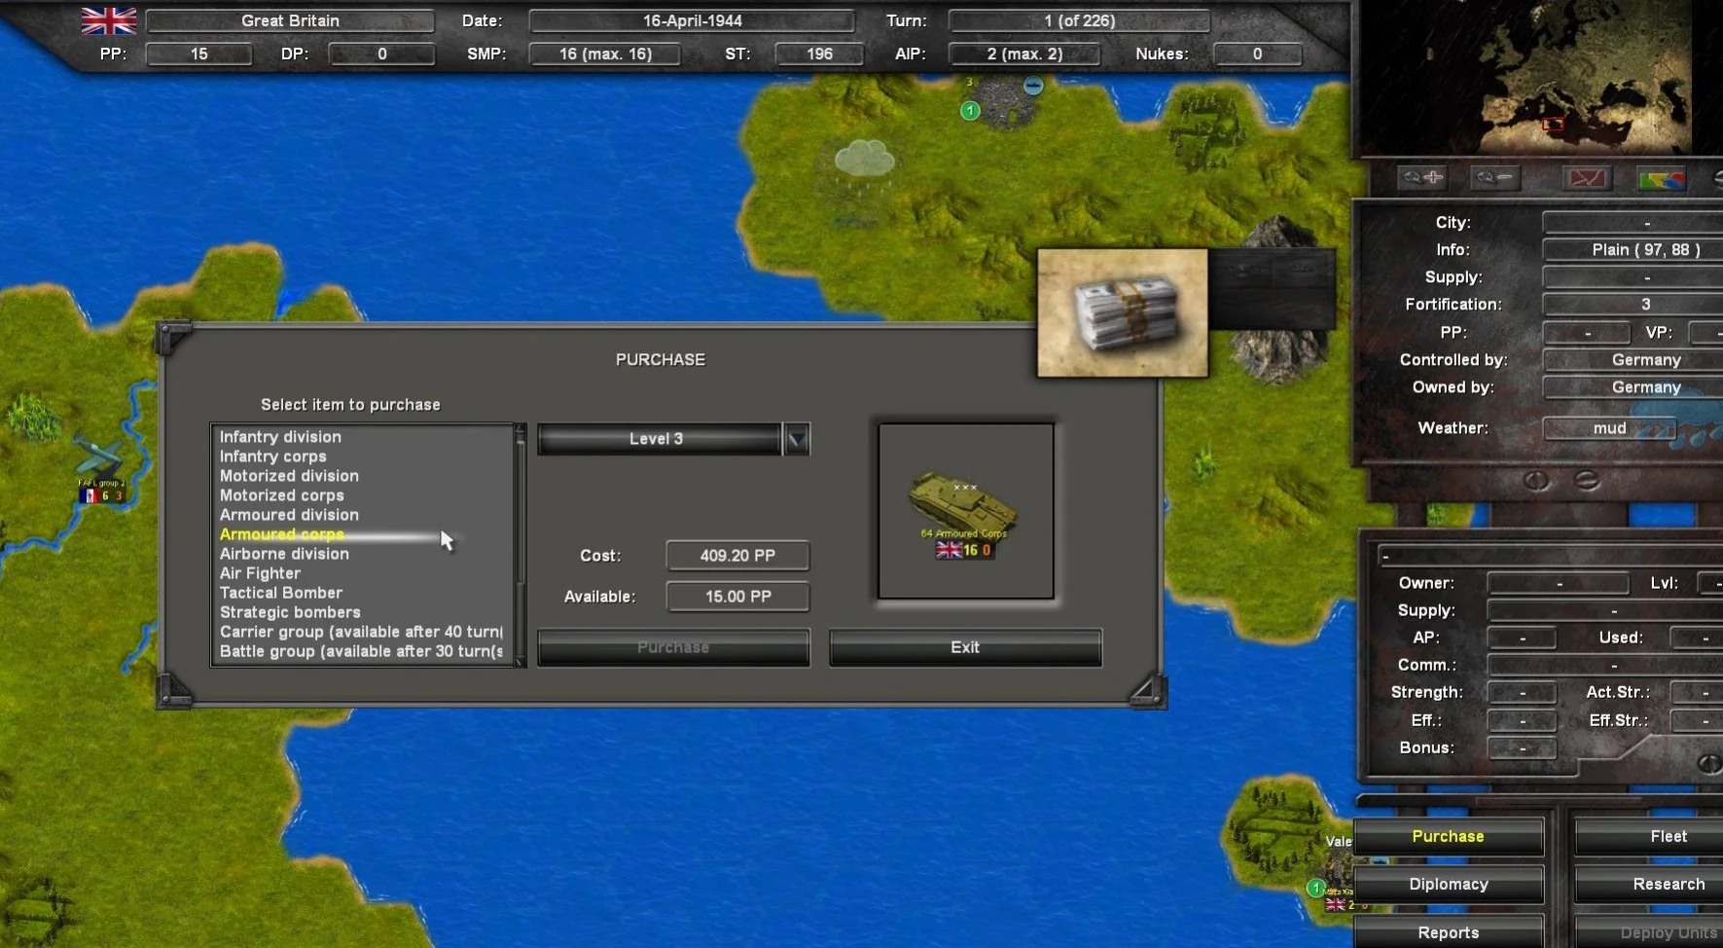Click the minus marker near northern city

pos(1033,87)
